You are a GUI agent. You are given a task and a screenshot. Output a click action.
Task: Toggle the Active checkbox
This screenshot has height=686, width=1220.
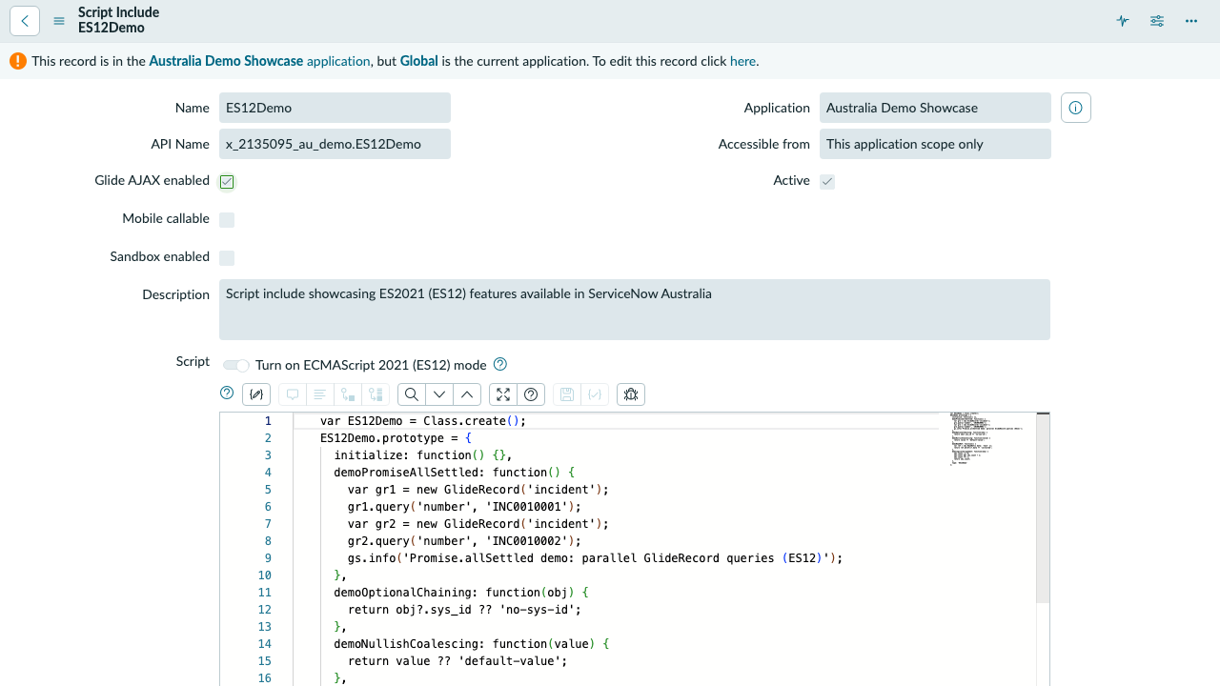coord(827,182)
